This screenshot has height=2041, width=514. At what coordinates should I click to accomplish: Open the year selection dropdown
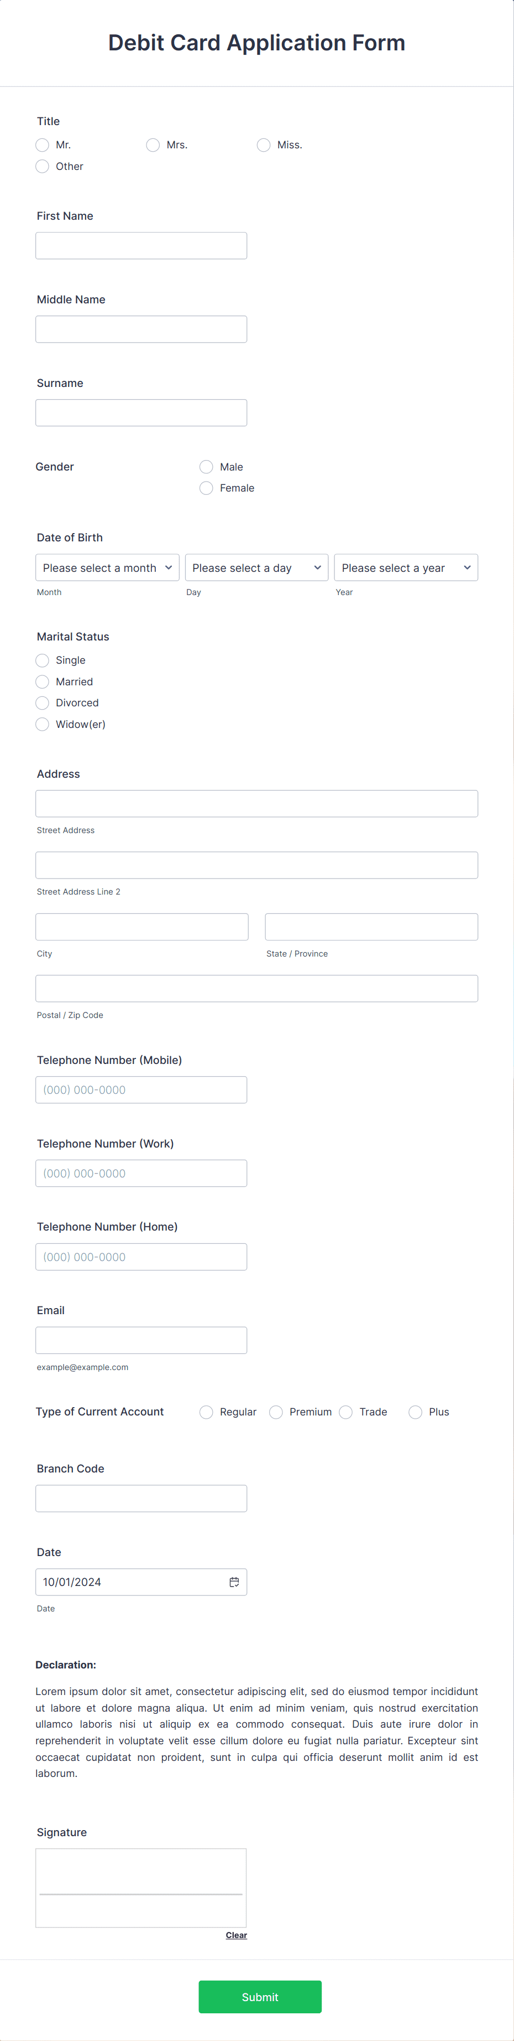[406, 567]
